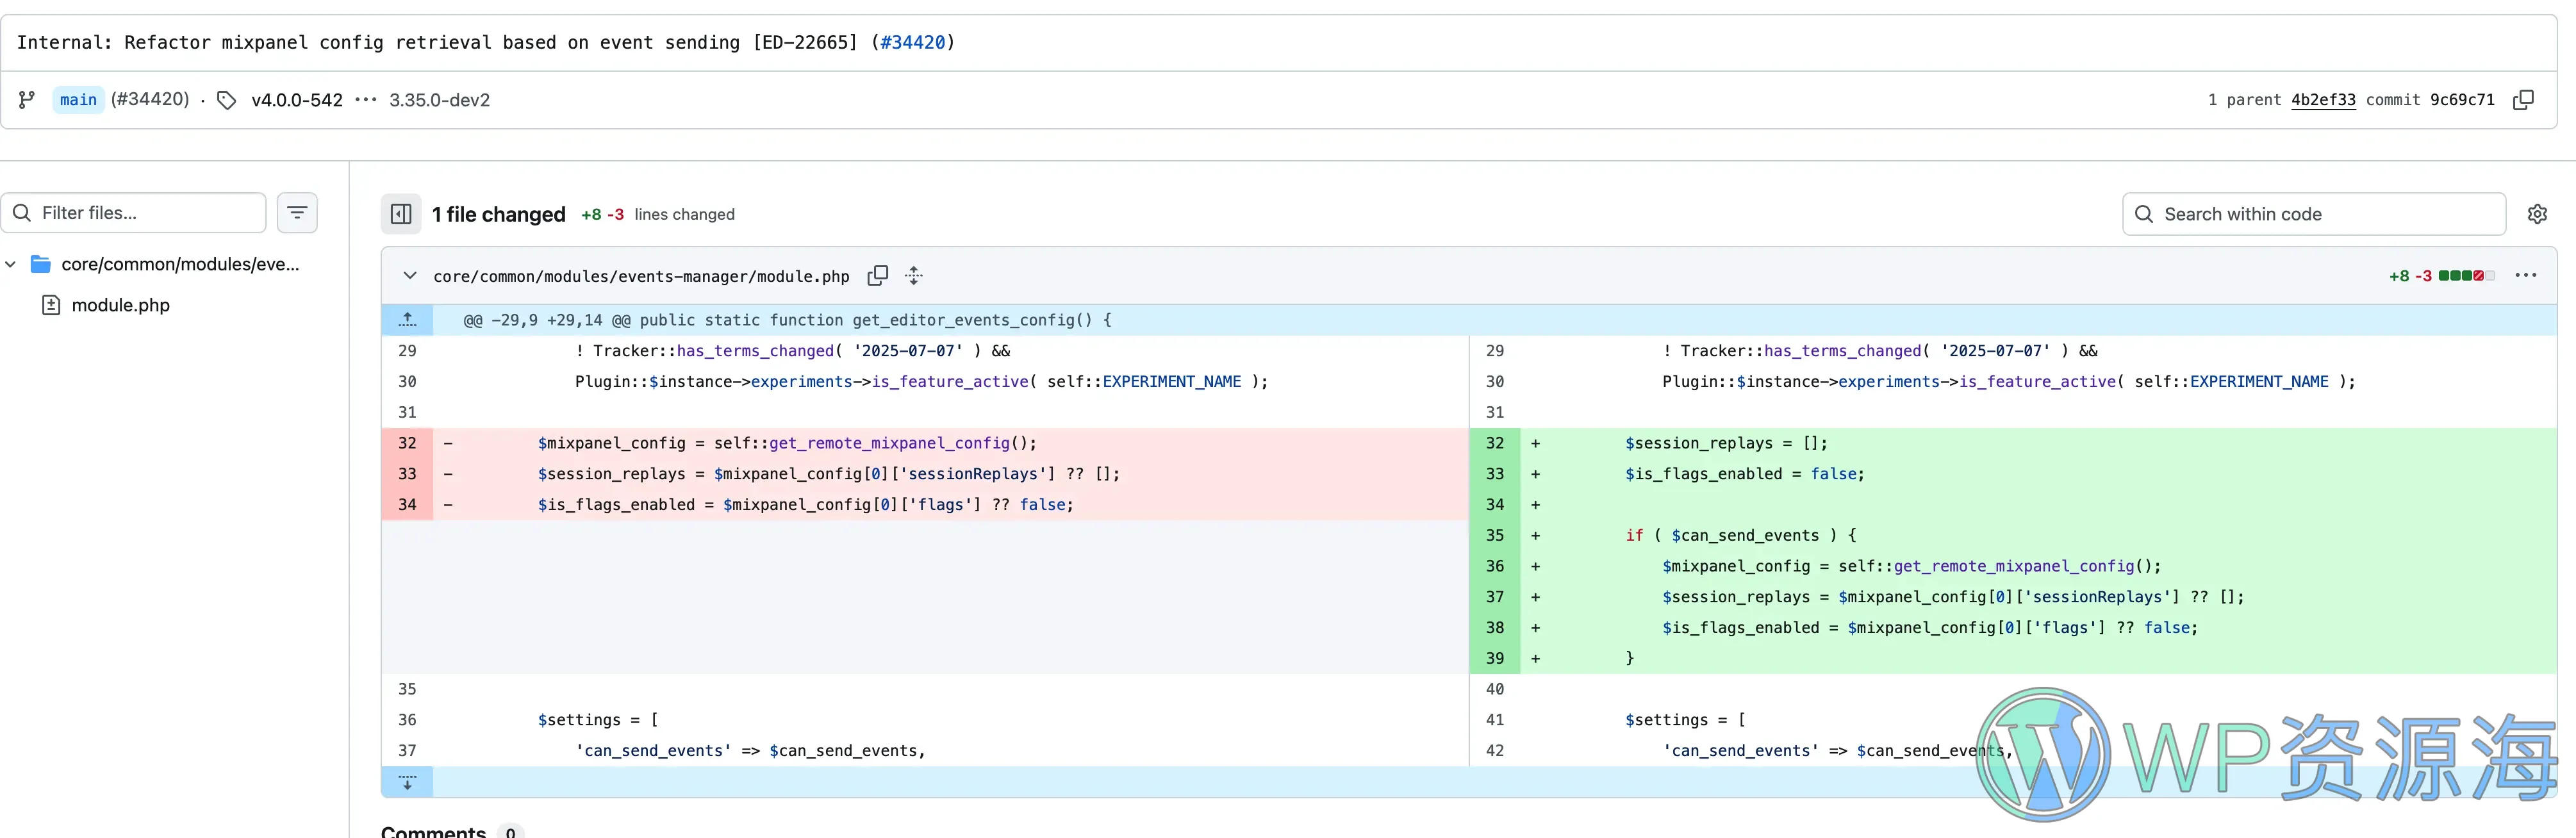Open the diff view settings gear
This screenshot has width=2576, height=838.
coord(2537,214)
